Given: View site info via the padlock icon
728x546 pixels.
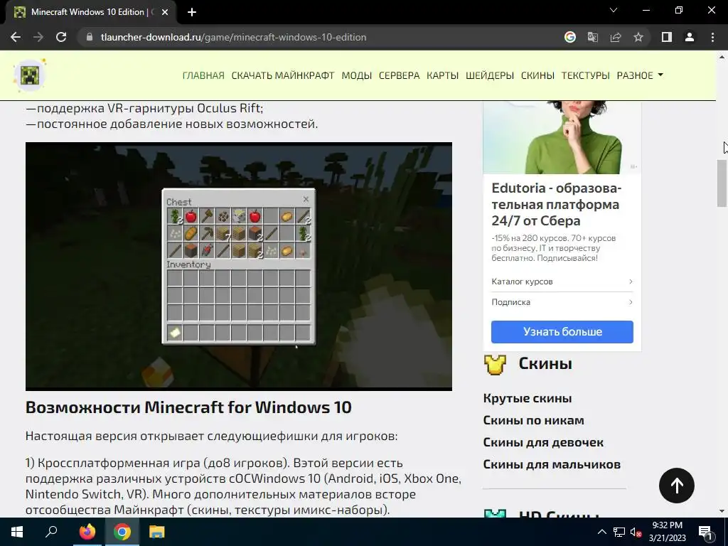Looking at the screenshot, I should pos(90,37).
